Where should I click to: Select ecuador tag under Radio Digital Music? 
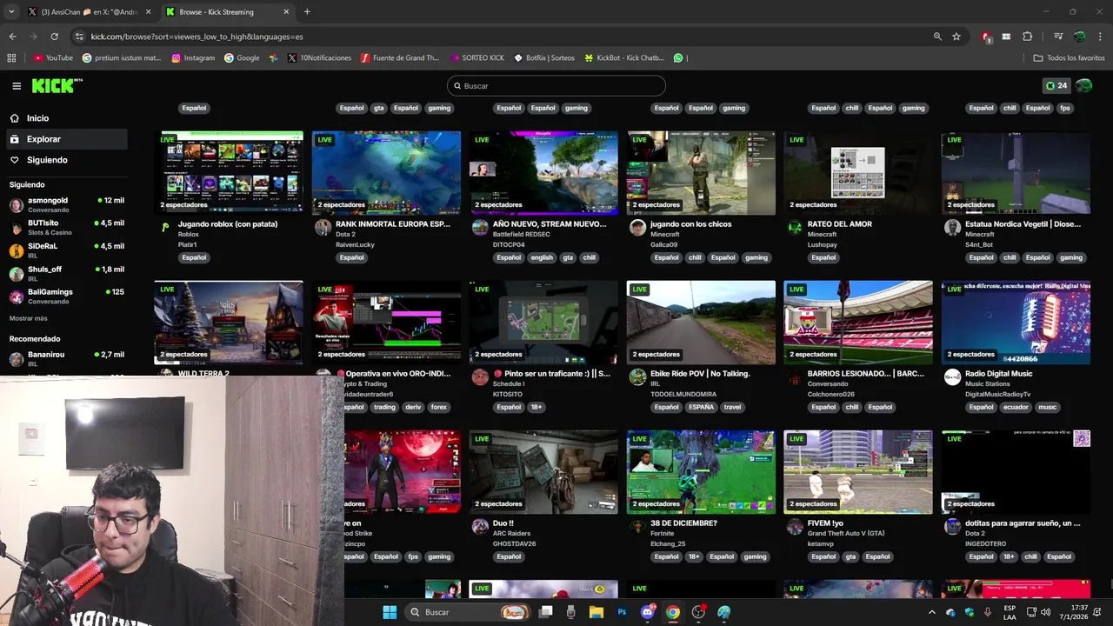(1017, 407)
